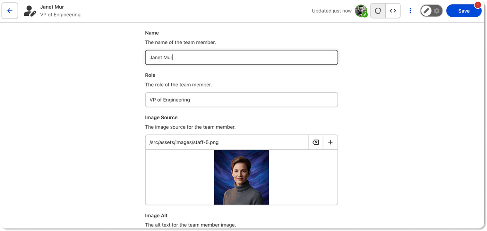Click the Role field showing VP of Engineering
Viewport: 487px width, 231px height.
pyautogui.click(x=241, y=100)
